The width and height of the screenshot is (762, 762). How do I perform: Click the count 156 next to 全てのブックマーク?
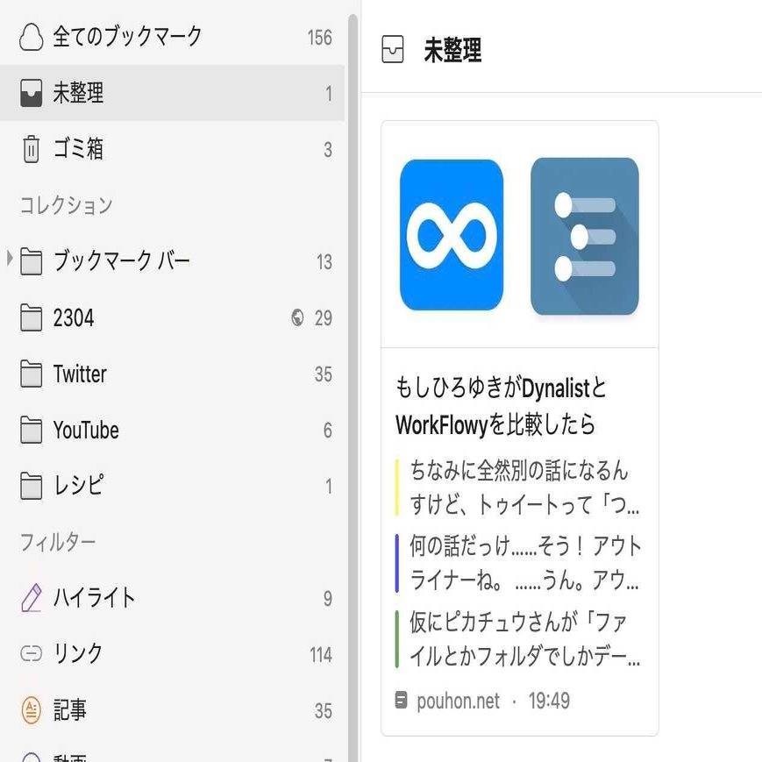[320, 38]
